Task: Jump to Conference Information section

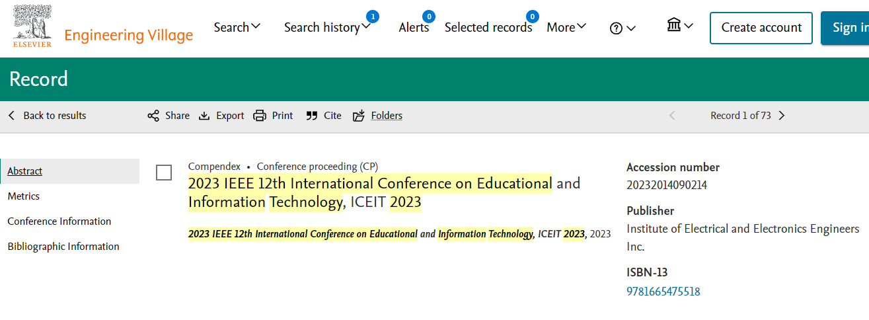Action: [59, 221]
